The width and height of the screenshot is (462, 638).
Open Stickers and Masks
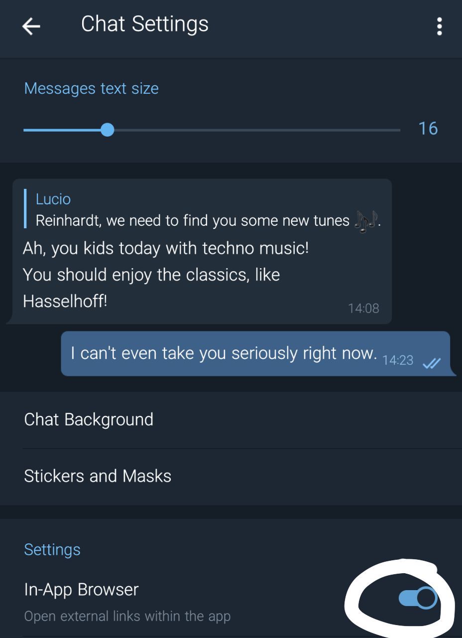pos(231,476)
